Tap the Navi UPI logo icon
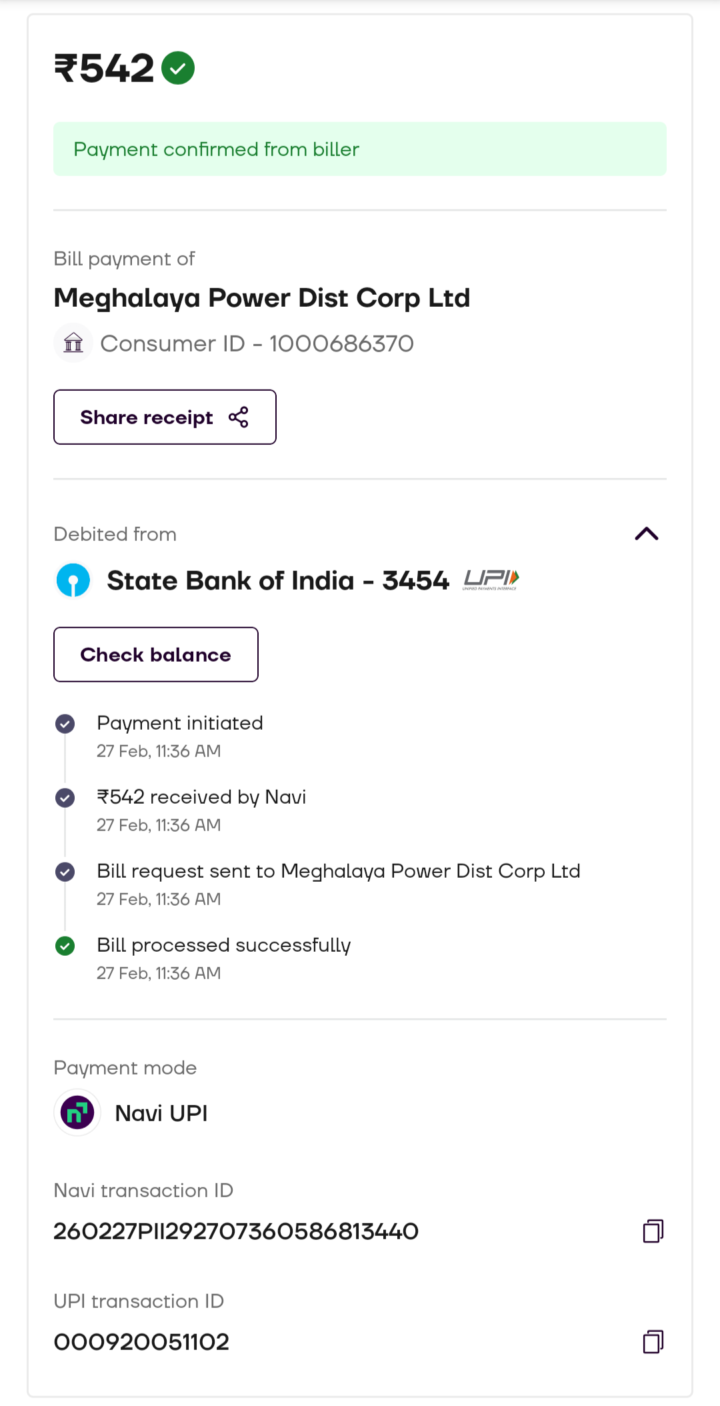 click(77, 1113)
